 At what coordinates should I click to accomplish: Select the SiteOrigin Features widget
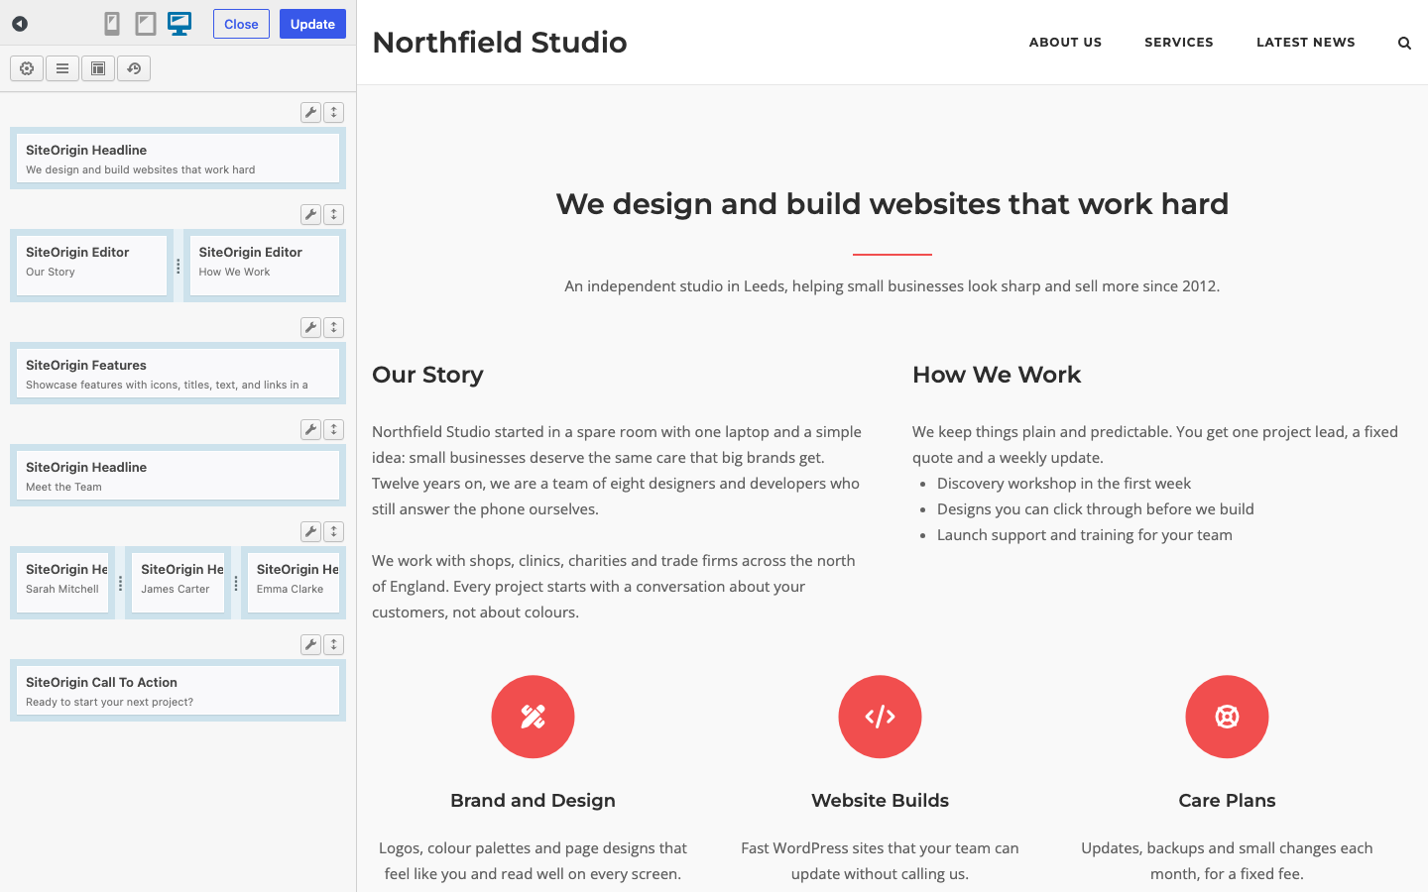tap(178, 374)
